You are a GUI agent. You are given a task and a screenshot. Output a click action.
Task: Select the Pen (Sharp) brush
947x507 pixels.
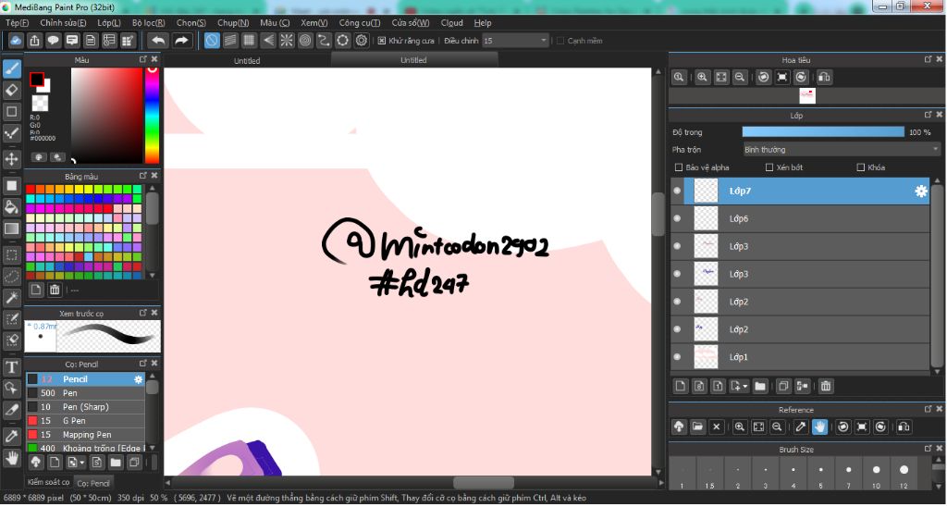click(x=85, y=407)
